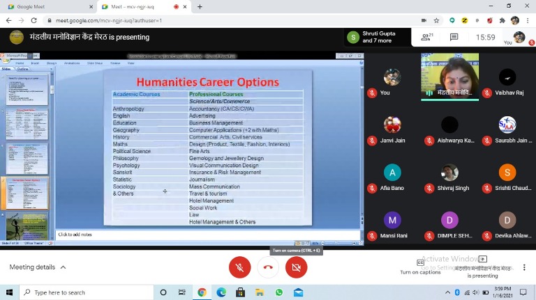Turn on camera button
The image size is (536, 300).
tap(296, 267)
